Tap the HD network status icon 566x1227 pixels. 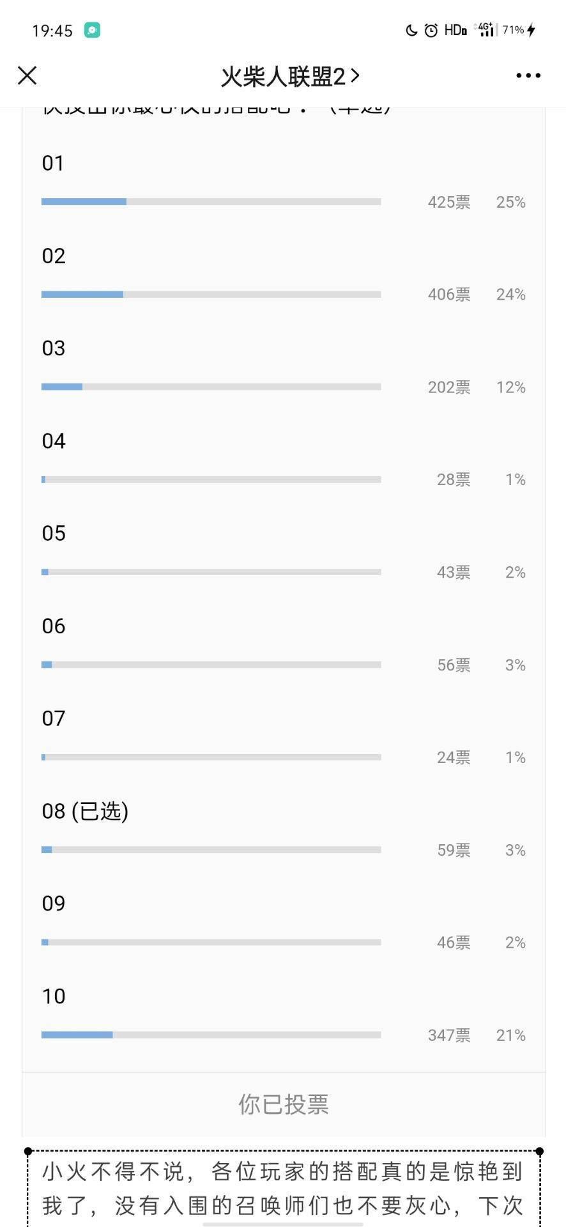455,30
